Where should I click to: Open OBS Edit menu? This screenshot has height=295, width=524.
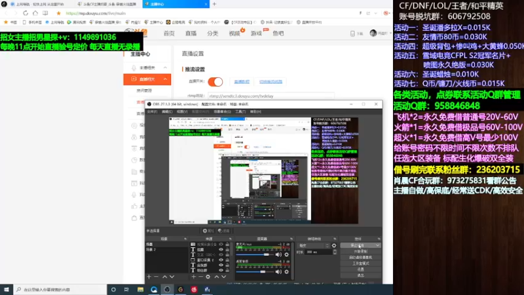click(x=167, y=111)
